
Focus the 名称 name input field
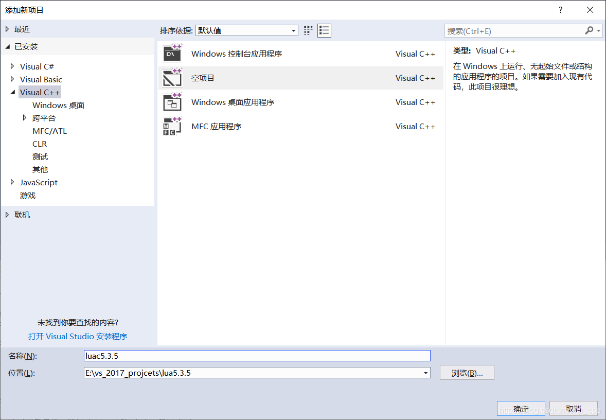(x=257, y=356)
